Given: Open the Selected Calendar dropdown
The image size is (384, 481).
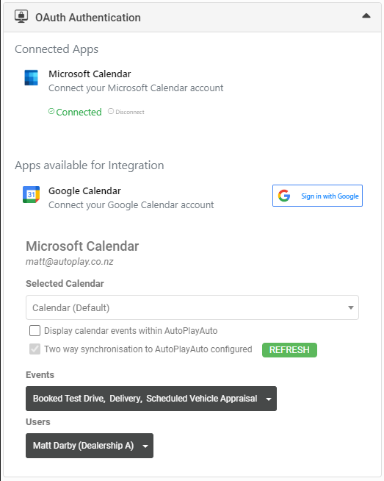Looking at the screenshot, I should [192, 307].
